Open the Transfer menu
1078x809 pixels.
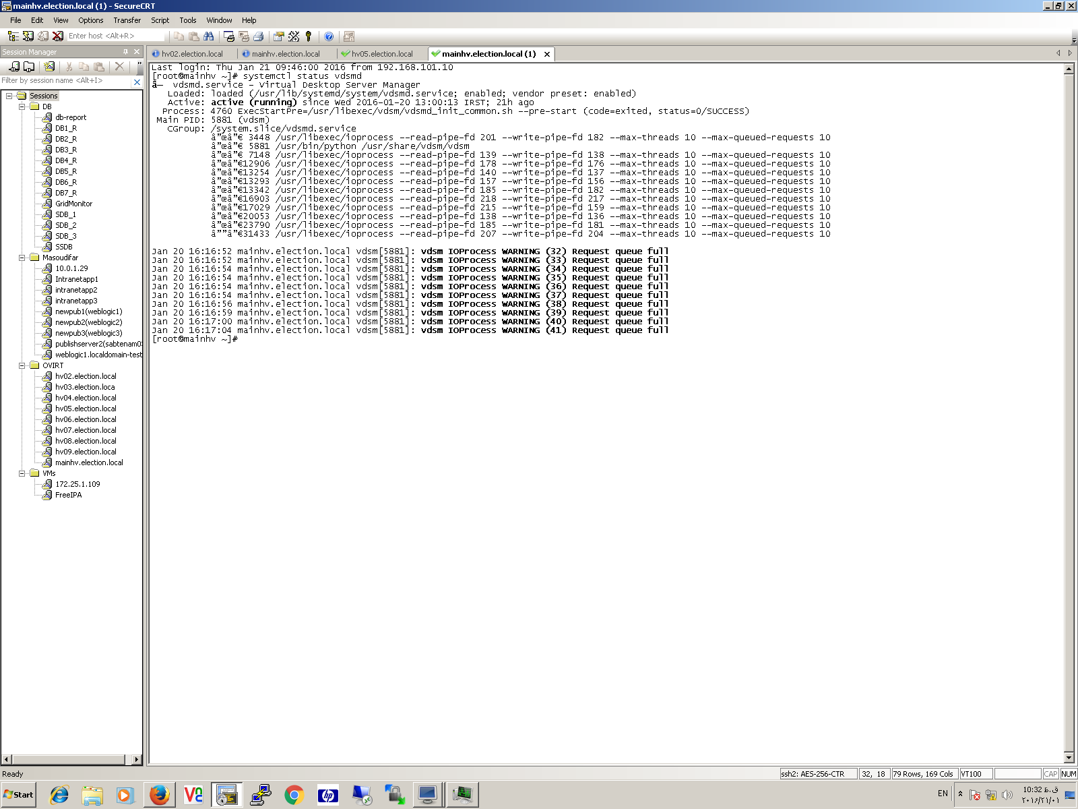click(x=127, y=20)
